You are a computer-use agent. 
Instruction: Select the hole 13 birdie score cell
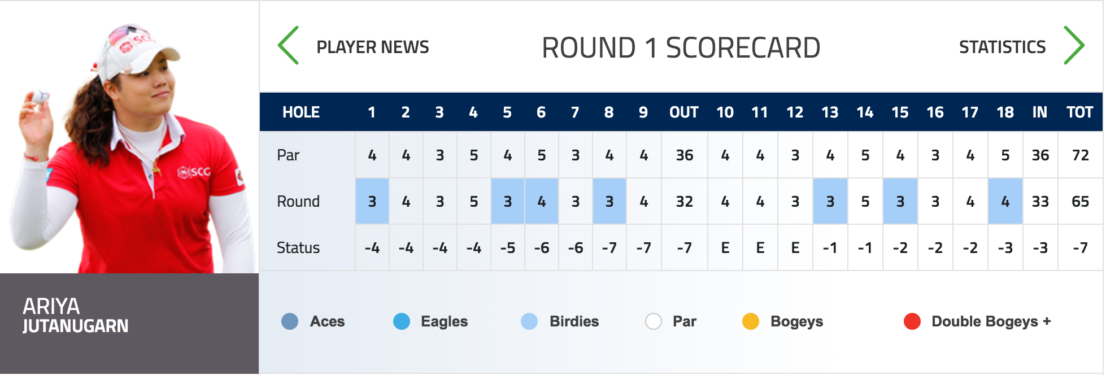coord(830,201)
